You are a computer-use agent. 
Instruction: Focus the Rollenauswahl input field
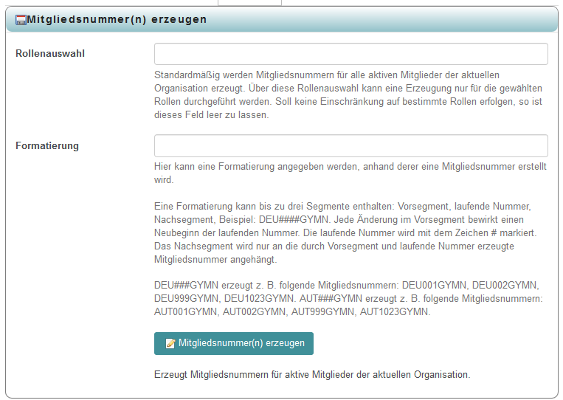(350, 55)
